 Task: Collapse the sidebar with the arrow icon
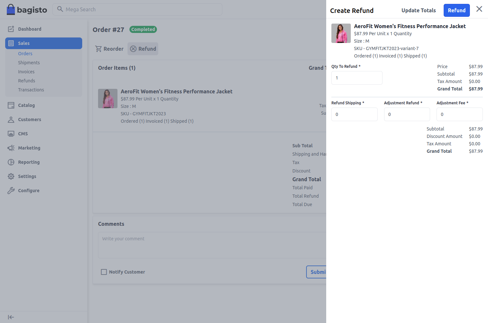[x=11, y=317]
